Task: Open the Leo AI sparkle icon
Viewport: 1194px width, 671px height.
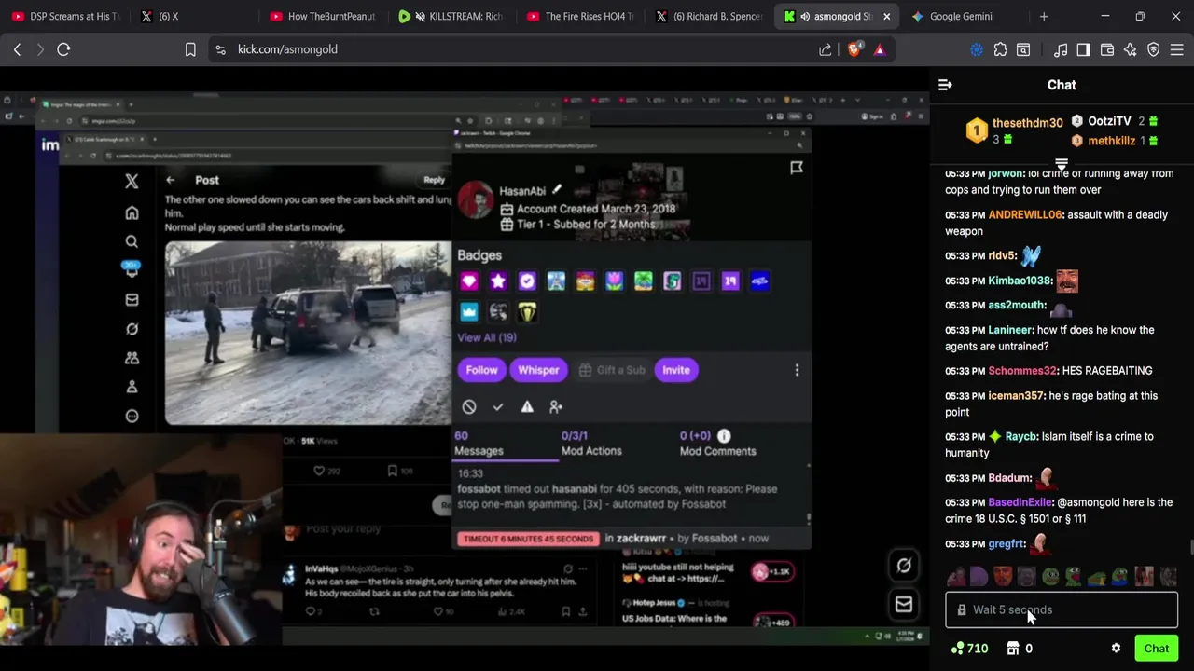Action: pos(1130,49)
